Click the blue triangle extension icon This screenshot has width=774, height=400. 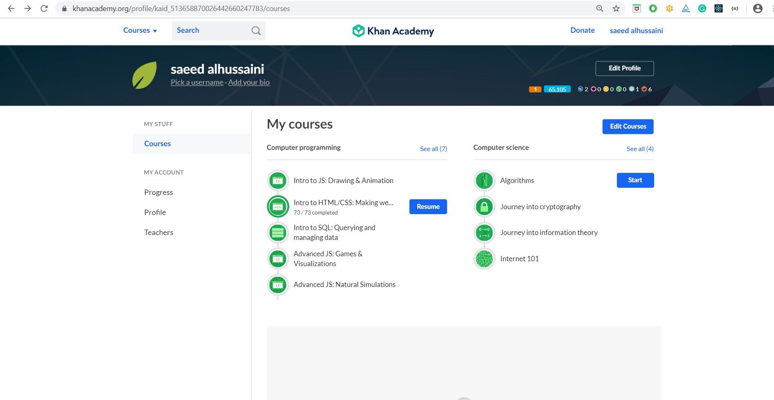686,8
